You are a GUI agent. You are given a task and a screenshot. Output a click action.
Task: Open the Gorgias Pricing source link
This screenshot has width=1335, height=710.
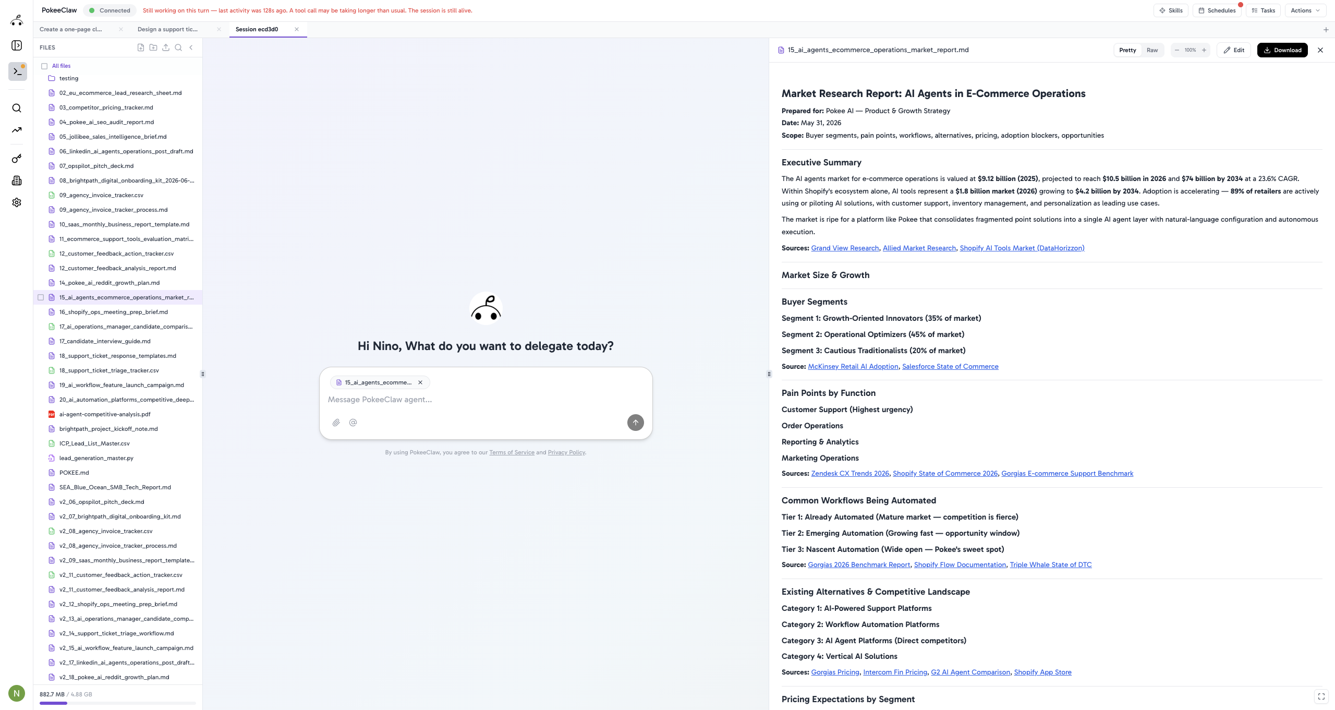pos(835,672)
